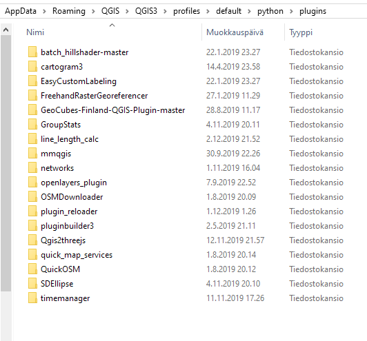Click the left pane vertical scrollbar track
The image size is (367, 341).
tap(6, 316)
